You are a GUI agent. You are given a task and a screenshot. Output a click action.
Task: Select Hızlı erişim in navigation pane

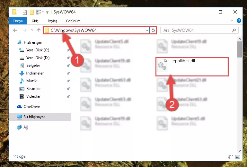pyautogui.click(x=33, y=42)
